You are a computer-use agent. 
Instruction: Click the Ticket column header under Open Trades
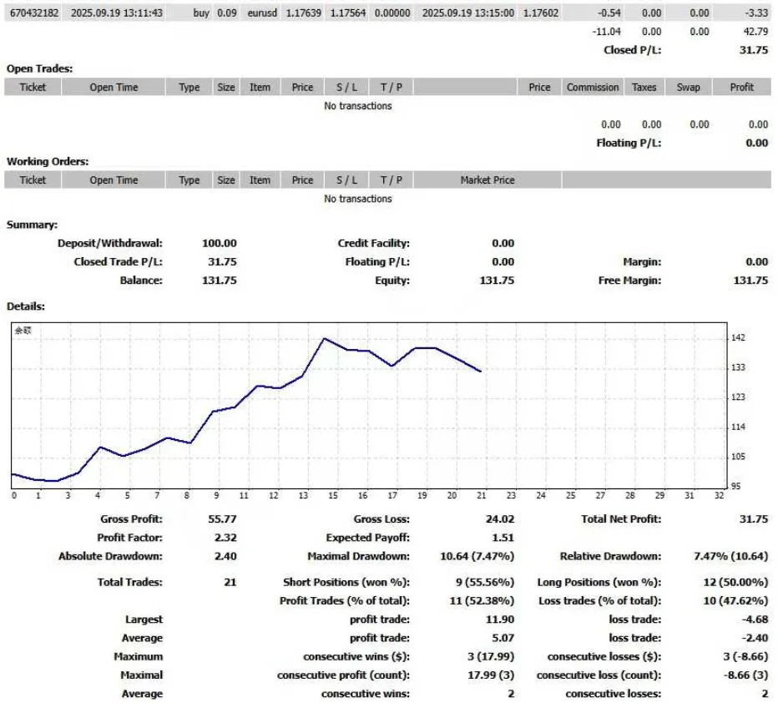click(x=33, y=87)
